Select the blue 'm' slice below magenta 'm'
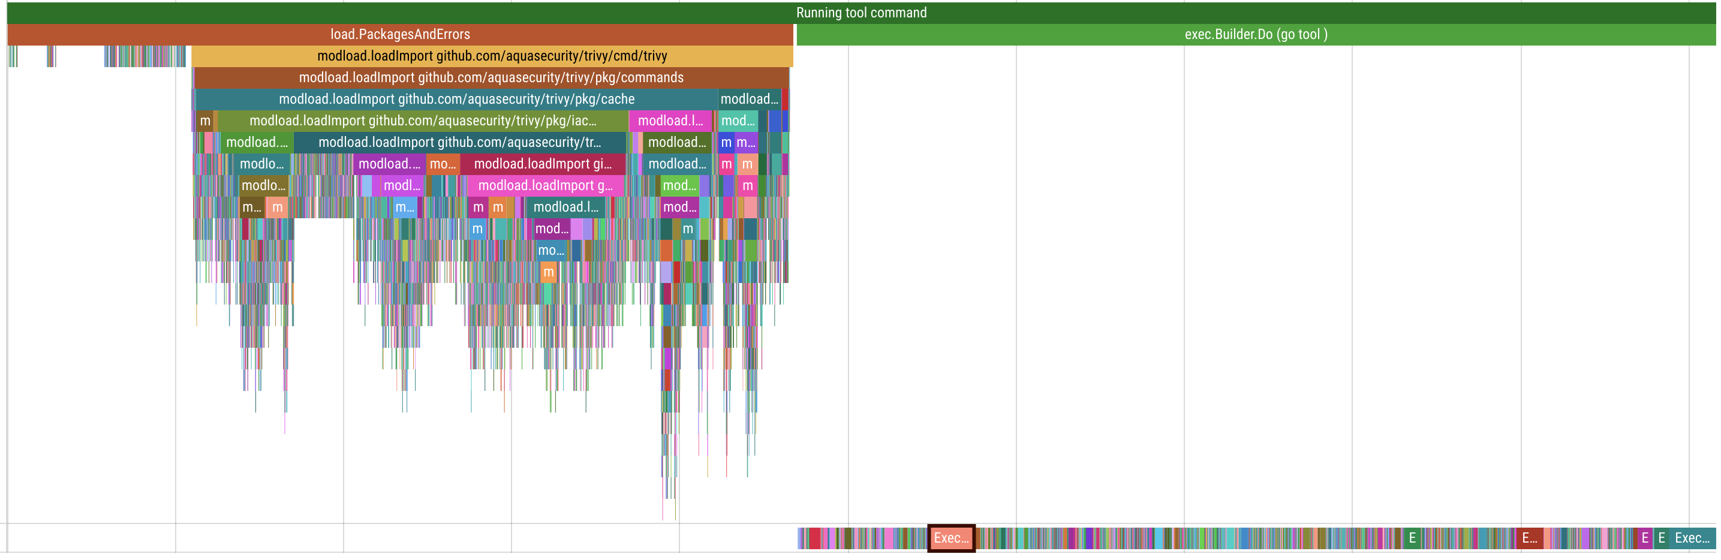 pos(477,228)
